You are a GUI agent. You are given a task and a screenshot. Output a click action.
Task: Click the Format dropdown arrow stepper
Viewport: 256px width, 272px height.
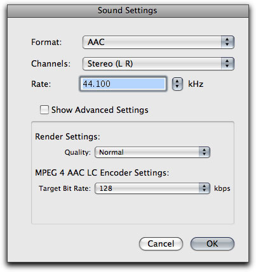pyautogui.click(x=227, y=42)
